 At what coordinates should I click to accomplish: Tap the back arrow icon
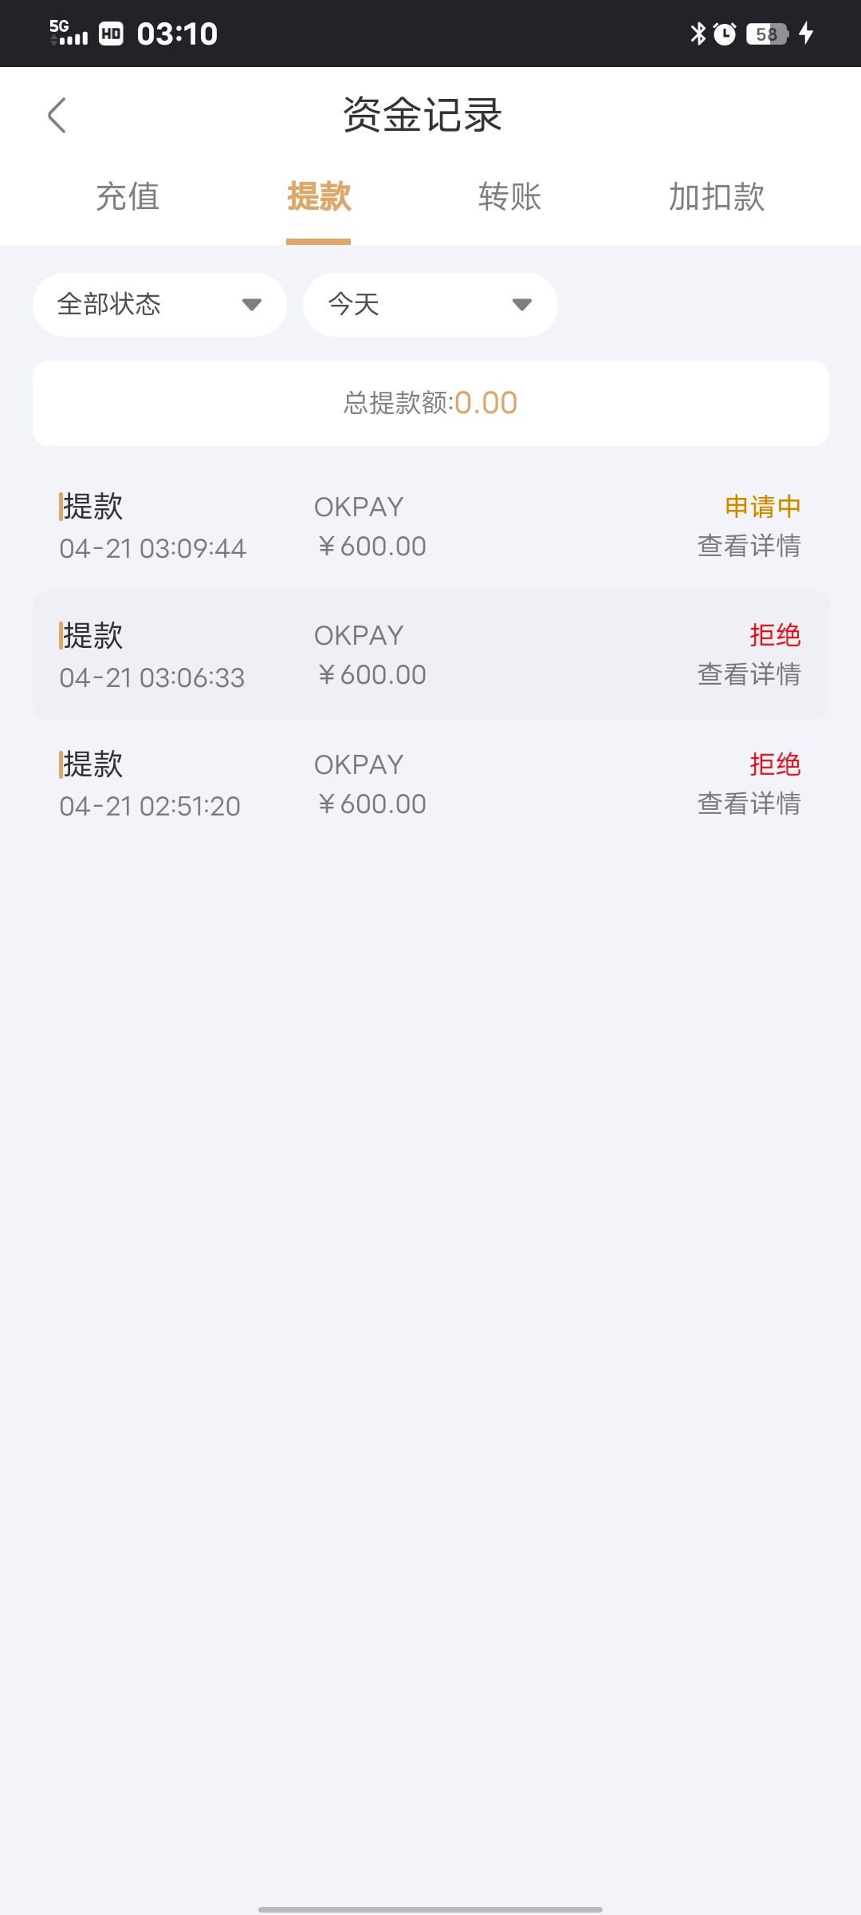point(57,116)
